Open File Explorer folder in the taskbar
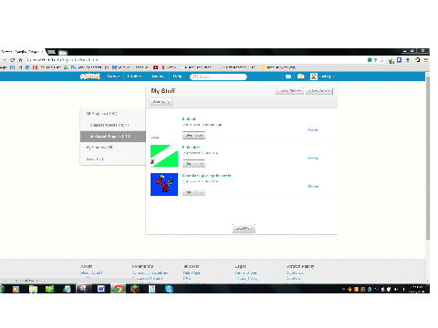 point(33,289)
